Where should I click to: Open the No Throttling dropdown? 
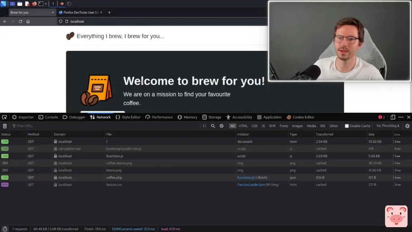click(388, 126)
